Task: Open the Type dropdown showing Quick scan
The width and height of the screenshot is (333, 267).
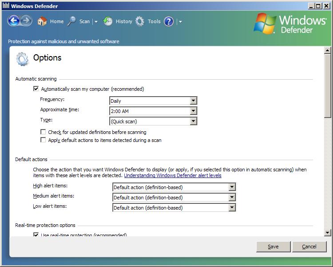Action: point(153,121)
